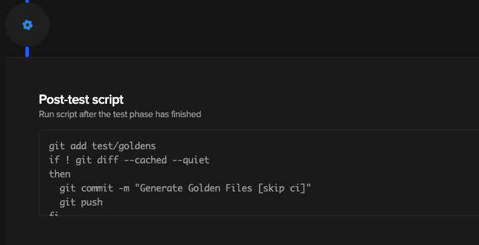The image size is (479, 245).
Task: Click the word 'push' in the script
Action: [x=92, y=202]
